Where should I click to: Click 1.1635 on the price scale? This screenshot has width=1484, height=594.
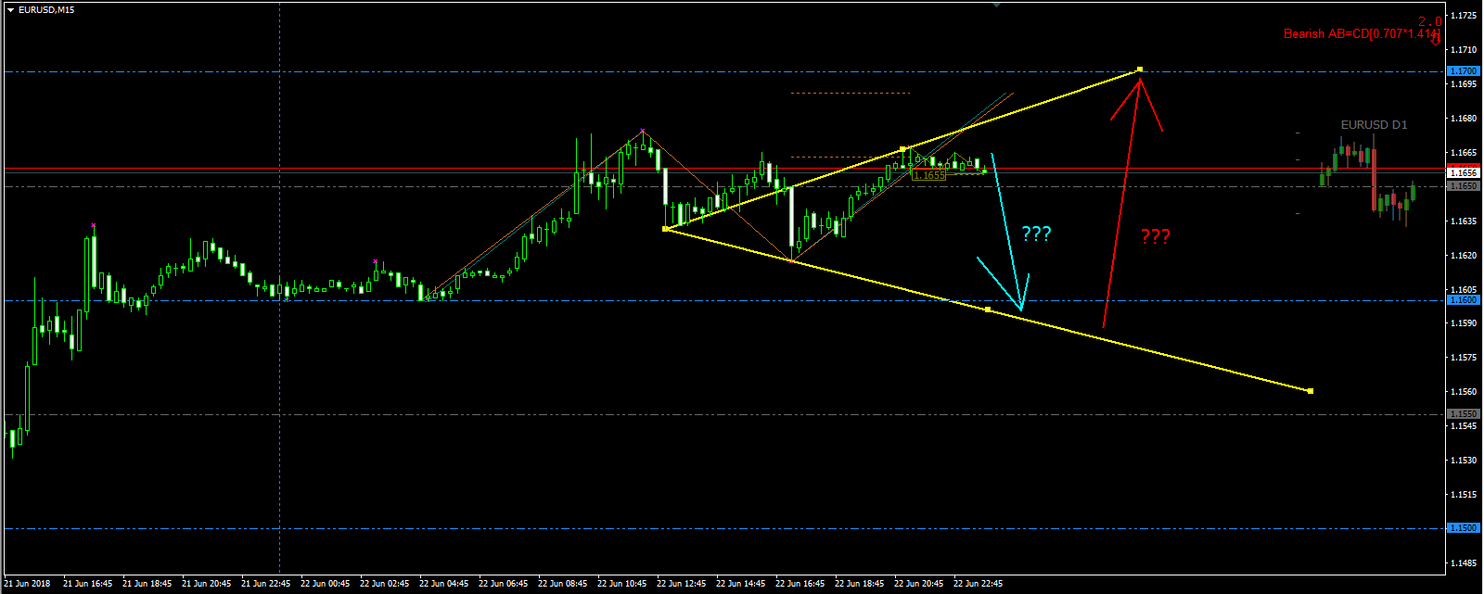pyautogui.click(x=1465, y=221)
